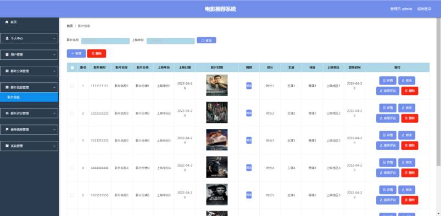Screen dimensions: 441x216
Task: Toggle the select-all checkbox in the table header
Action: (x=72, y=67)
